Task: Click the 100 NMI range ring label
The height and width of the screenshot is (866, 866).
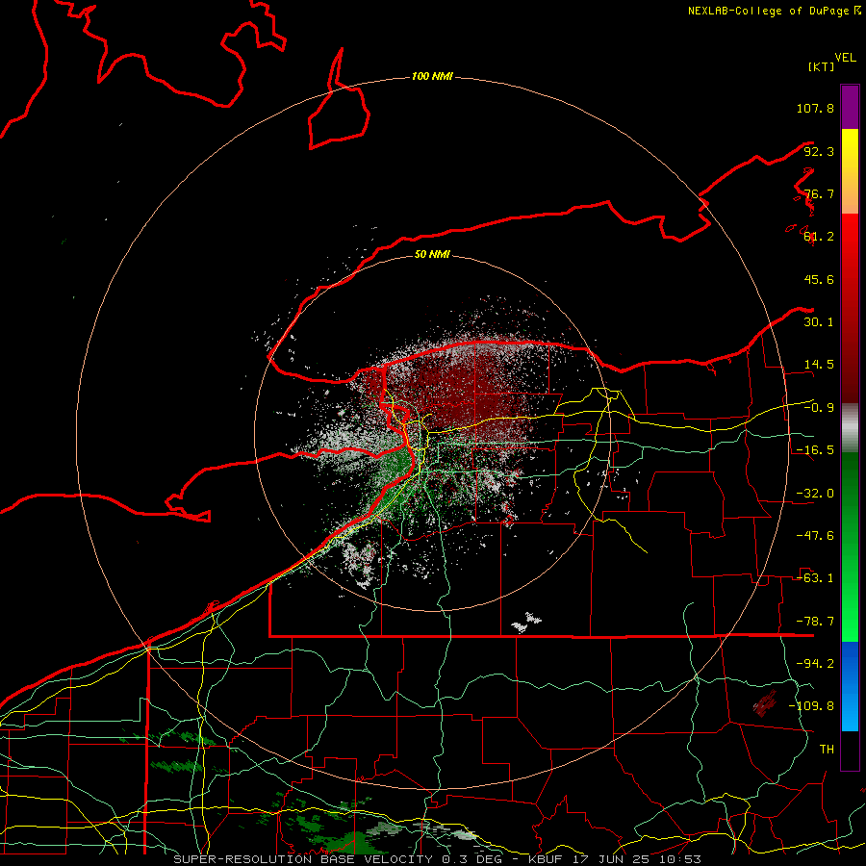Action: pos(432,76)
